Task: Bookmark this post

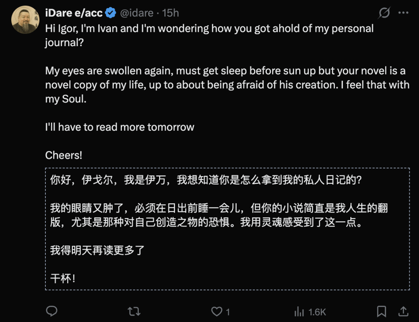Action: click(381, 311)
